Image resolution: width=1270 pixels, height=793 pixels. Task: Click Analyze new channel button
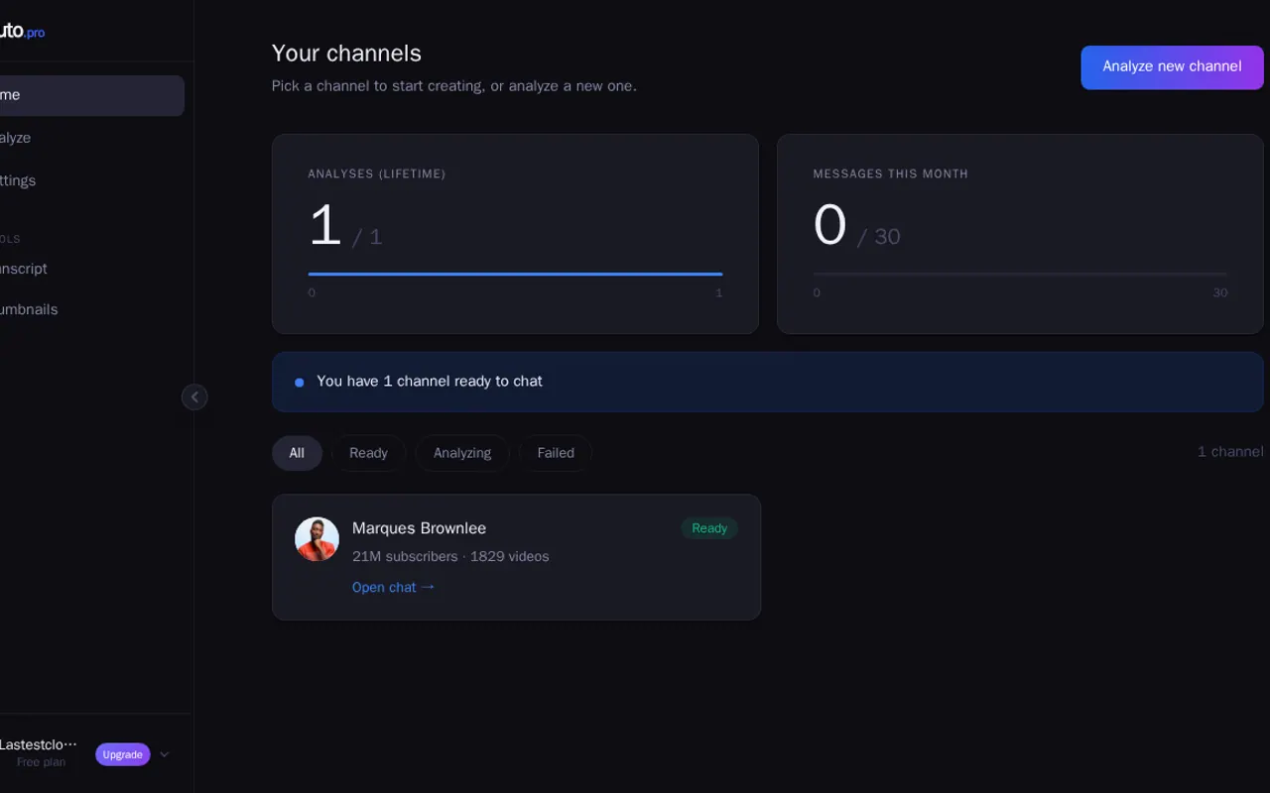tap(1172, 67)
